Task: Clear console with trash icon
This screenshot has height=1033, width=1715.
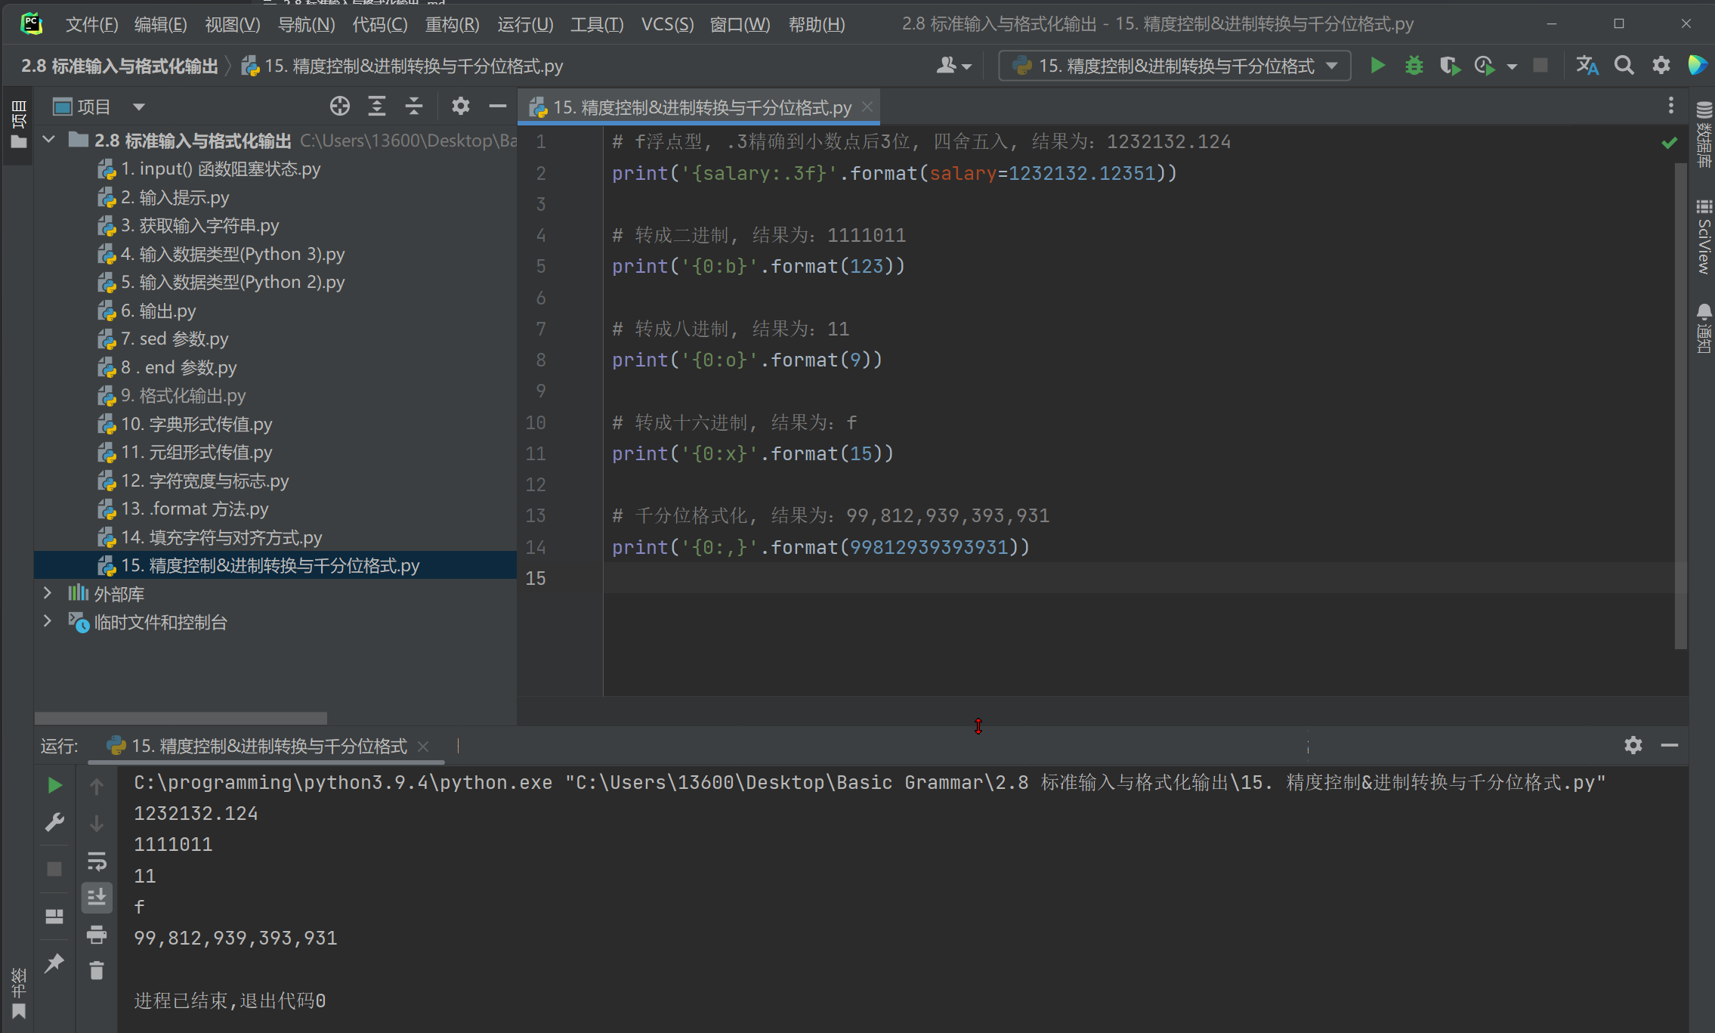Action: click(x=97, y=970)
